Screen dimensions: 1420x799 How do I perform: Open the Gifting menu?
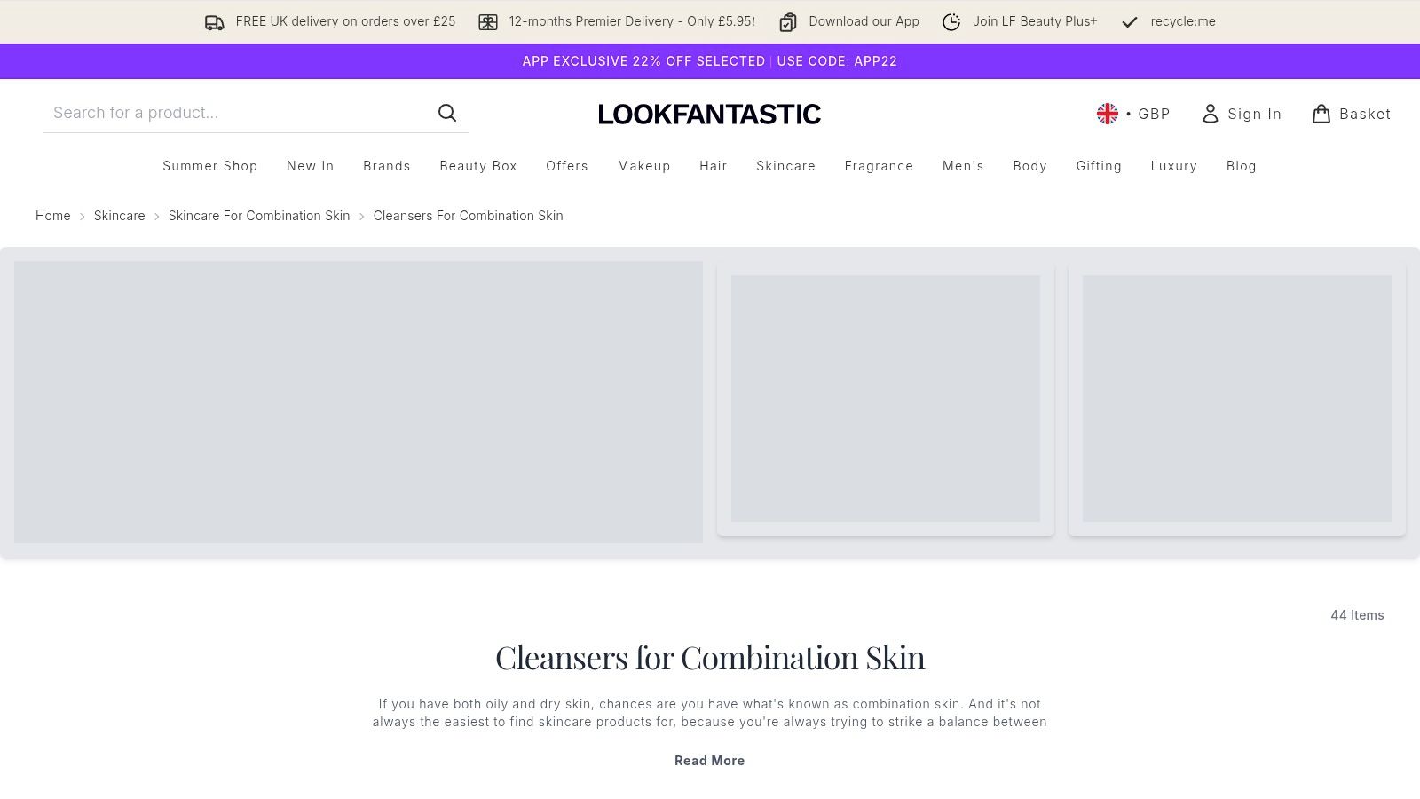(1100, 166)
